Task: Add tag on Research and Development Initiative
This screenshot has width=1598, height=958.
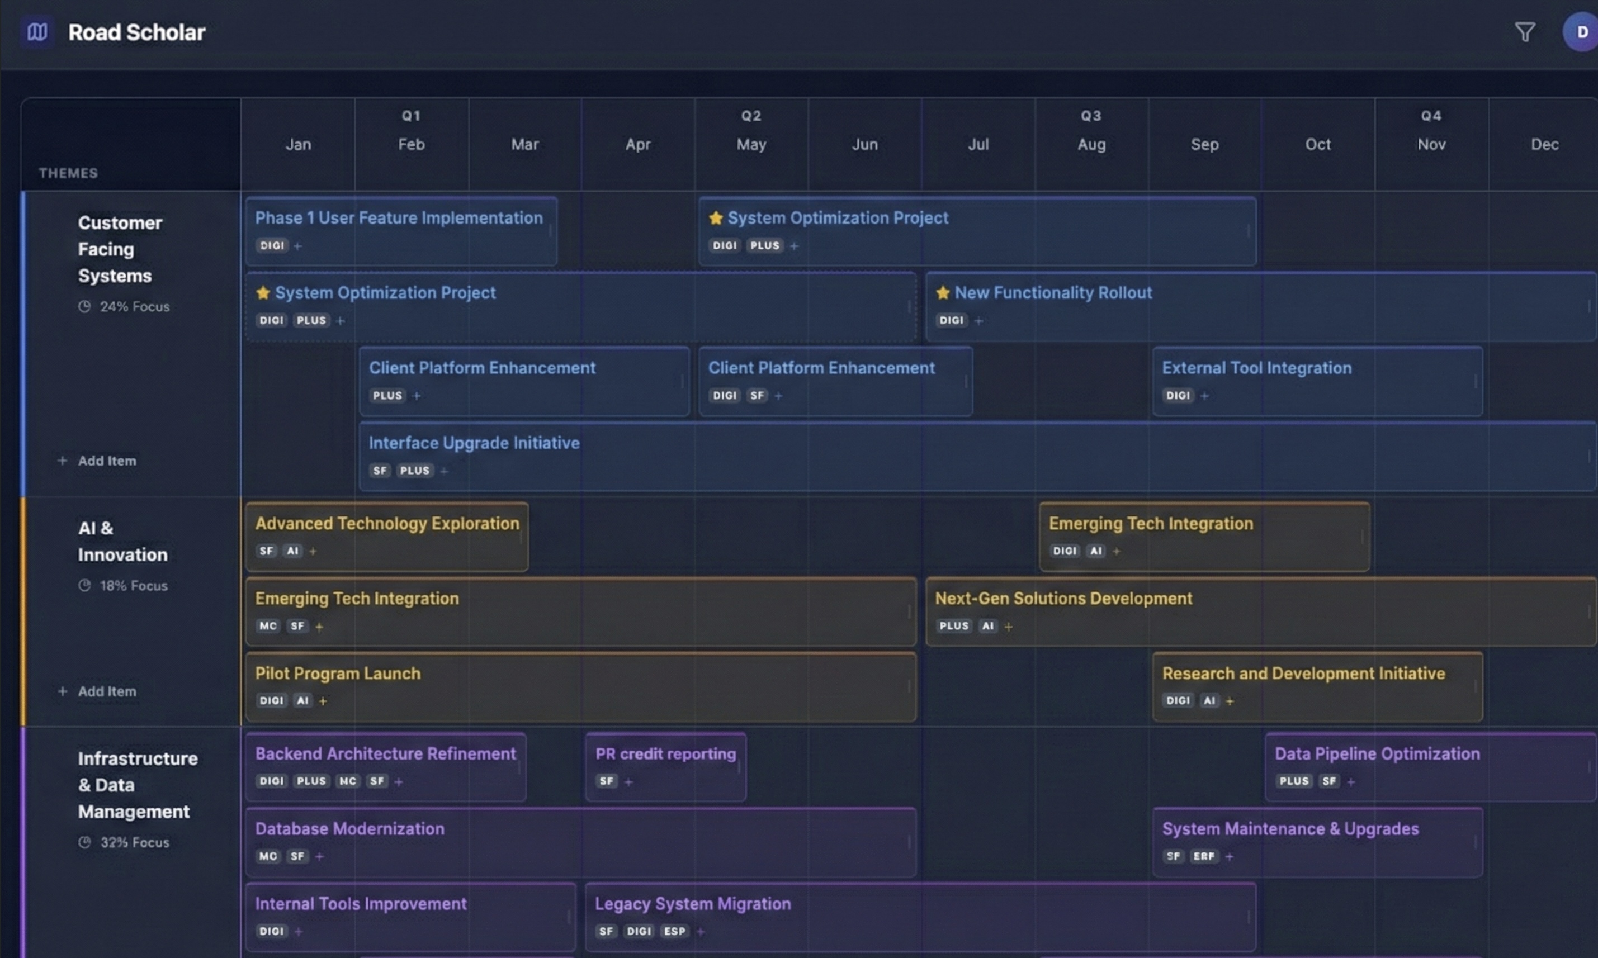Action: coord(1230,701)
